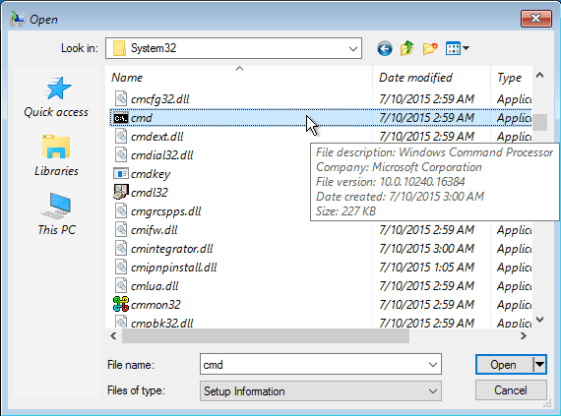Select the file named cmipnpinstall.dll

tap(174, 267)
